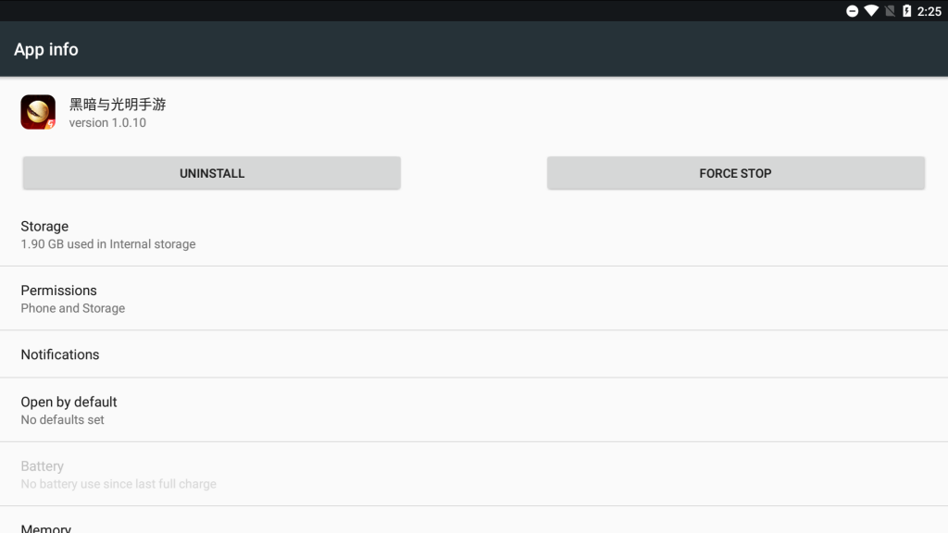Tap the Wi-Fi signal status icon
The width and height of the screenshot is (948, 533).
pos(871,11)
